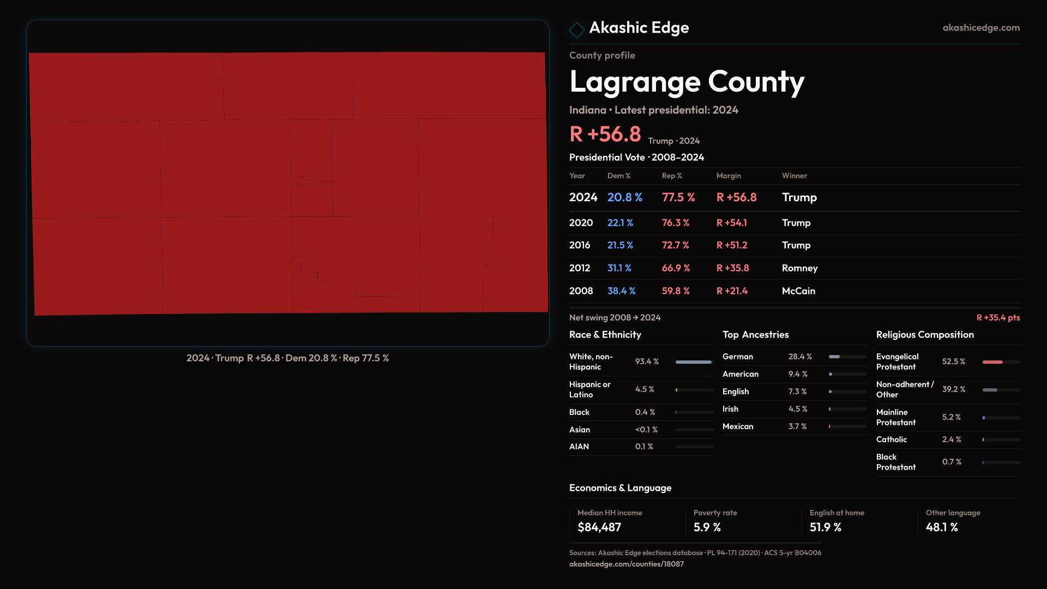The height and width of the screenshot is (589, 1047).
Task: Open the akashicedge.com/counties/18087 URL link
Action: coord(626,564)
